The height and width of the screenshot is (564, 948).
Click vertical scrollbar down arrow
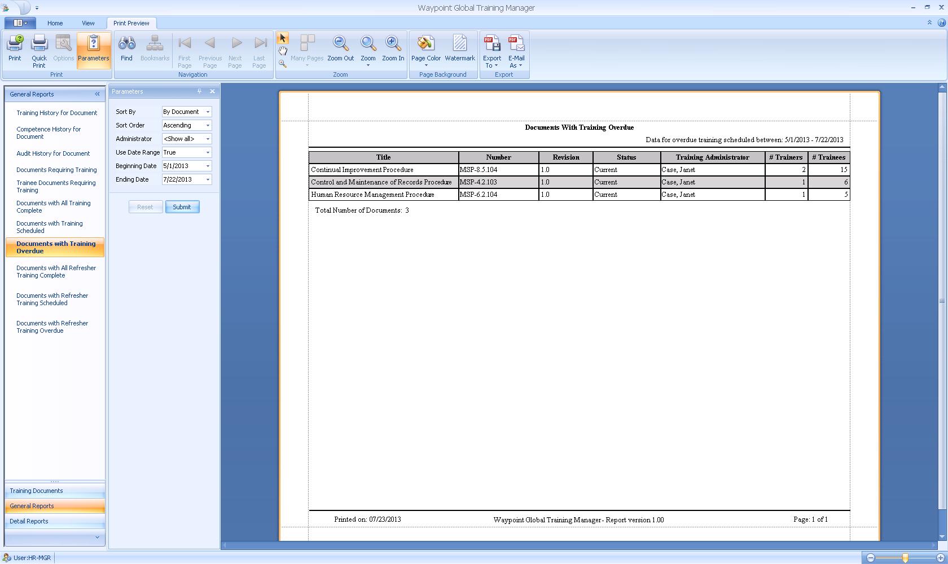click(x=942, y=536)
